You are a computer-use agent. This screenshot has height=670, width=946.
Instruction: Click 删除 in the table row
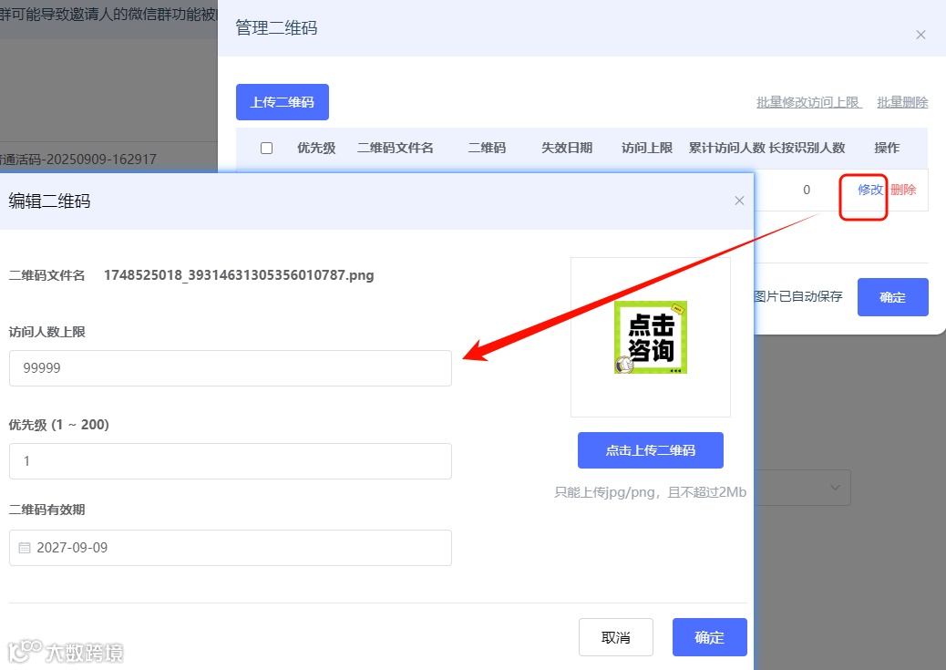coord(903,190)
